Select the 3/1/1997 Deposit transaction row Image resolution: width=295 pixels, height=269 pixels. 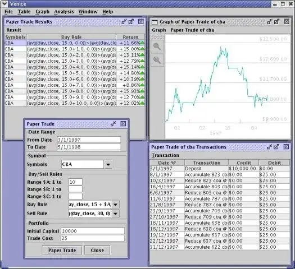(x=220, y=169)
